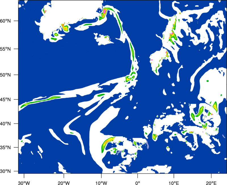Click the 45°N latitude label
This screenshot has height=185, width=227.
[5, 100]
